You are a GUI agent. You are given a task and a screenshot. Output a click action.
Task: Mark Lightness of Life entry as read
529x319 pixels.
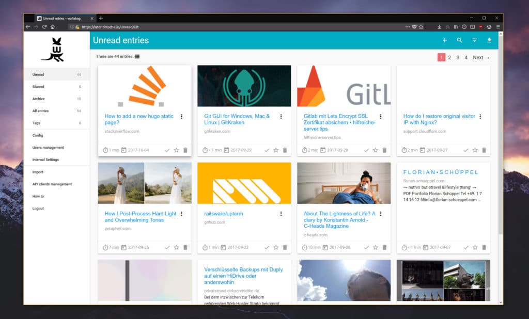click(366, 248)
